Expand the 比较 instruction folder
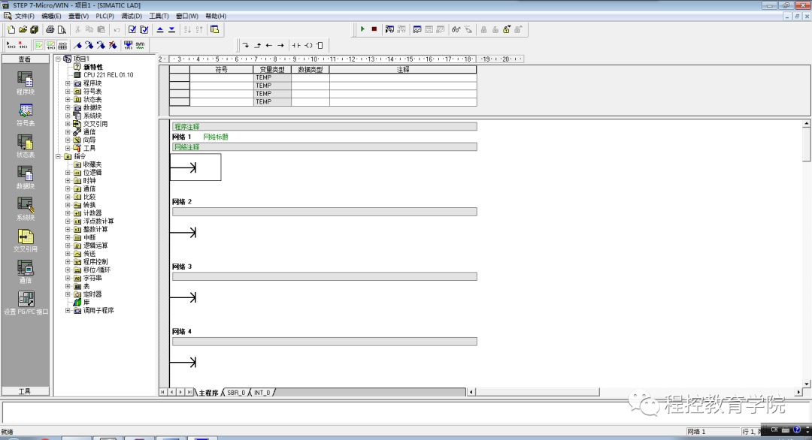This screenshot has height=440, width=812. (x=68, y=197)
